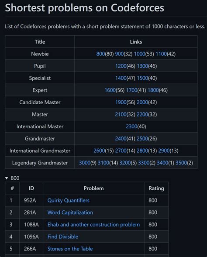Viewport: 207px width, 257px height.
Task: Click the Legendary Grandmaster title cell
Action: (x=40, y=163)
